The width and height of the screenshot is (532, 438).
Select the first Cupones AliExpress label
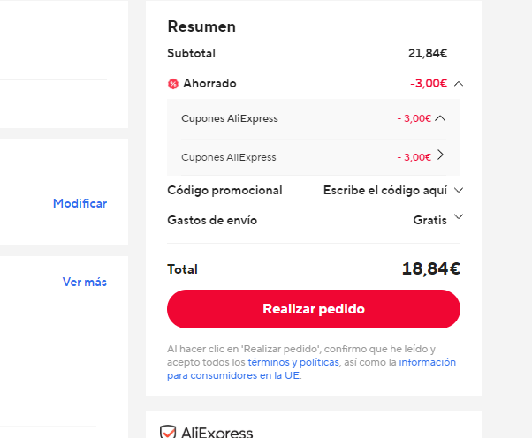click(230, 118)
